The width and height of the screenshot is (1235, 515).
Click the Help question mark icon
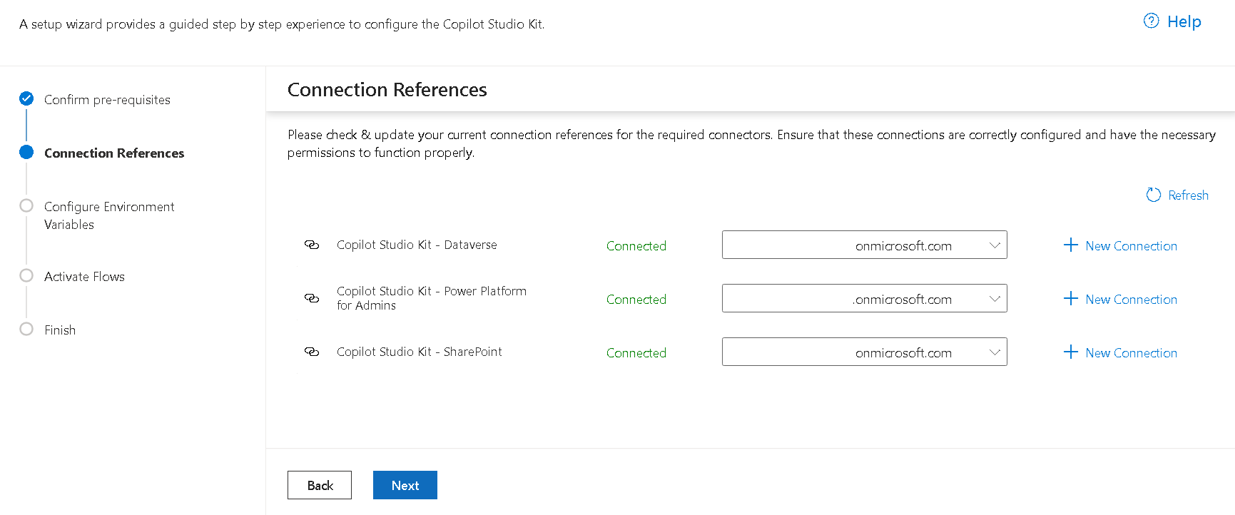click(x=1151, y=21)
